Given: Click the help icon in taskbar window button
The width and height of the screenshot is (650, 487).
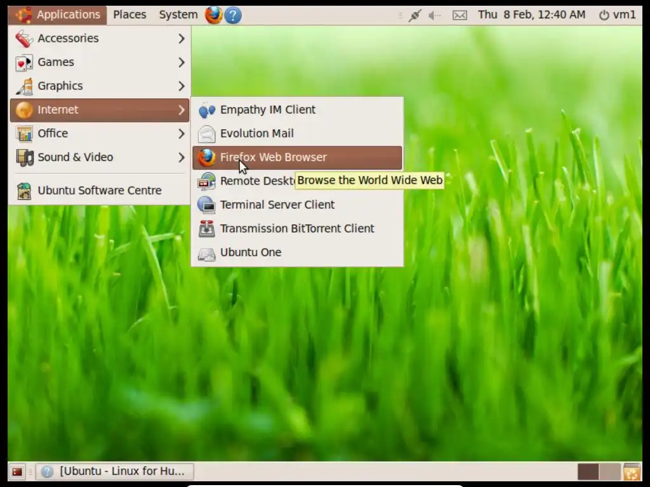Looking at the screenshot, I should pyautogui.click(x=47, y=471).
